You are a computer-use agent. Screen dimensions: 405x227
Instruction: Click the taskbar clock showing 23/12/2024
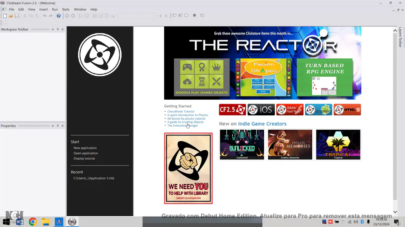coord(382,222)
